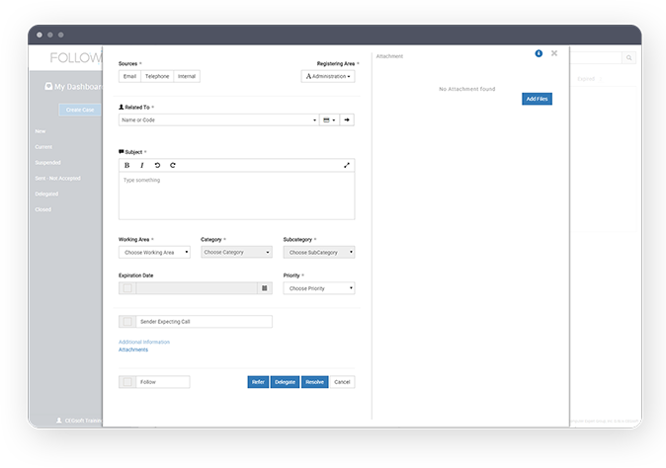Image resolution: width=666 pixels, height=468 pixels.
Task: Open Delegated cases in sidebar
Action: [x=46, y=194]
